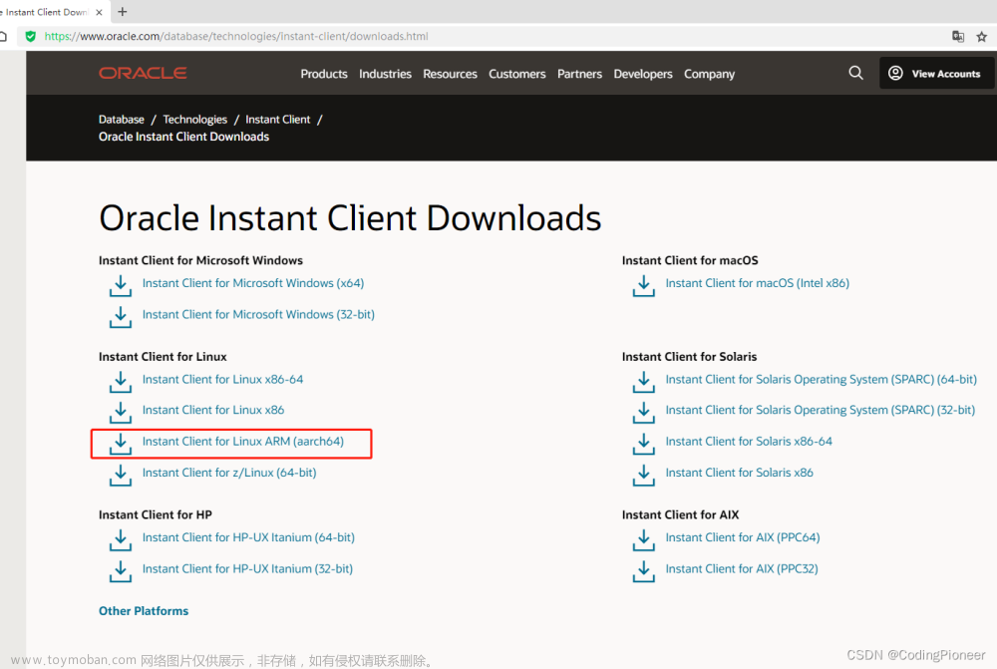
Task: Open Instant Client for Linux x86-64 link
Action: coord(222,379)
